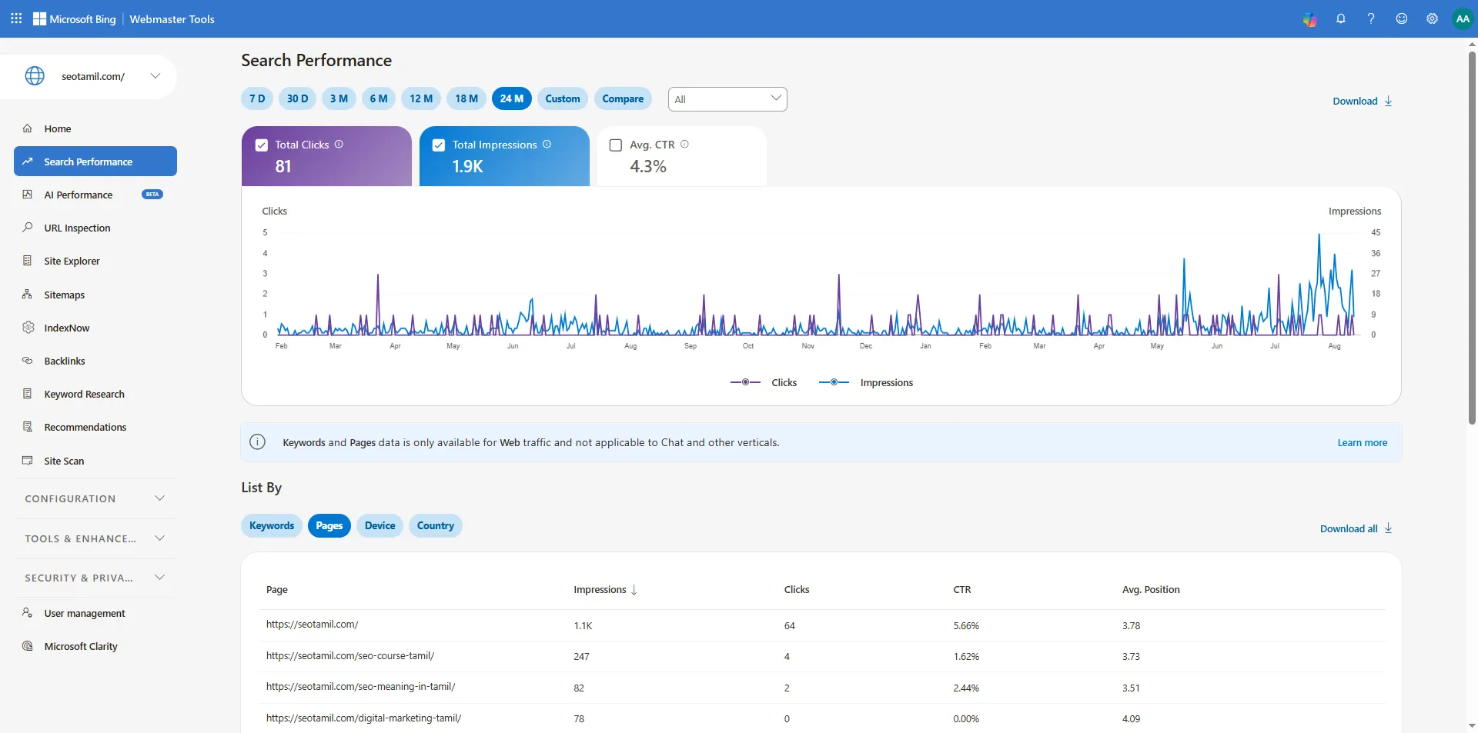Screen dimensions: 1478x733
Task: Sort by Impressions column header
Action: pyautogui.click(x=605, y=590)
